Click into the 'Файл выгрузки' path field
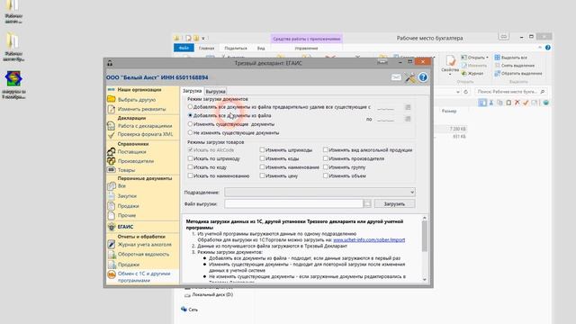The height and width of the screenshot is (324, 576). 293,204
